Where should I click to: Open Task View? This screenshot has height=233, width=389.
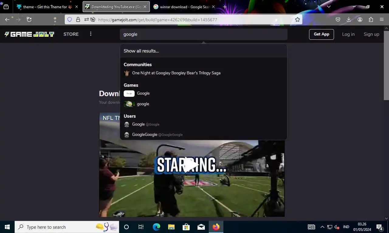(141, 227)
